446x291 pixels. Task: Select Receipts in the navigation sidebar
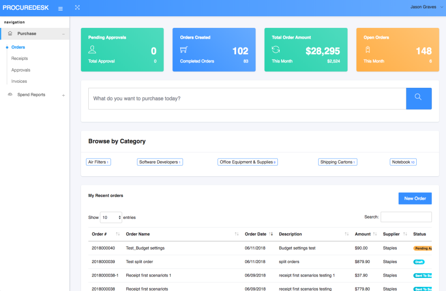[x=20, y=58]
